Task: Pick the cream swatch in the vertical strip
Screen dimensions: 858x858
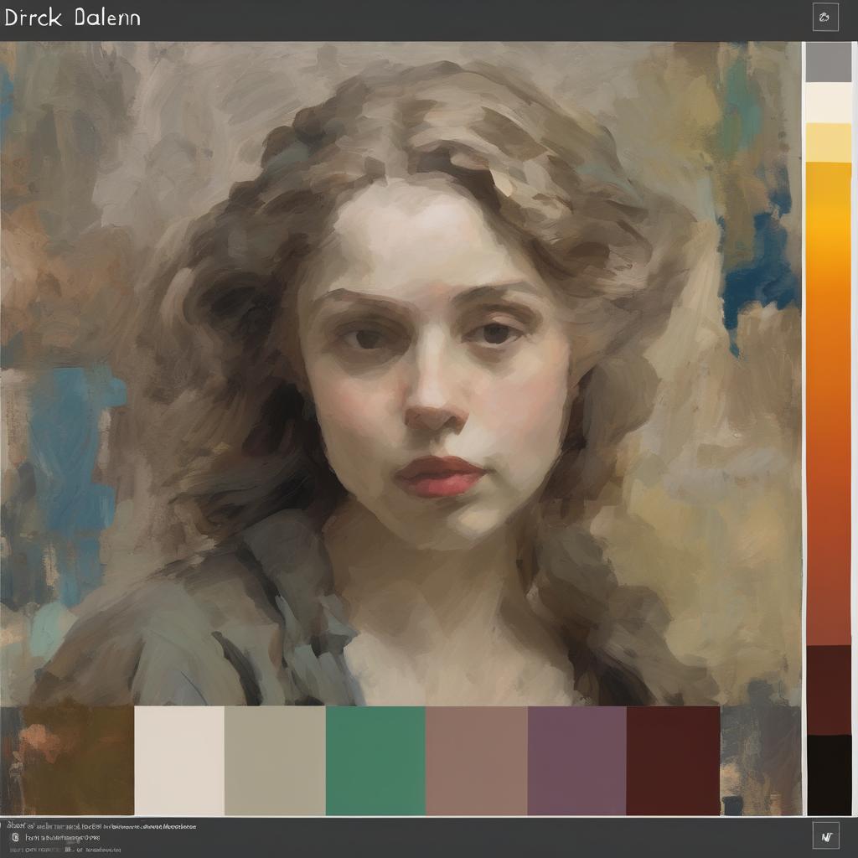Action: point(828,102)
